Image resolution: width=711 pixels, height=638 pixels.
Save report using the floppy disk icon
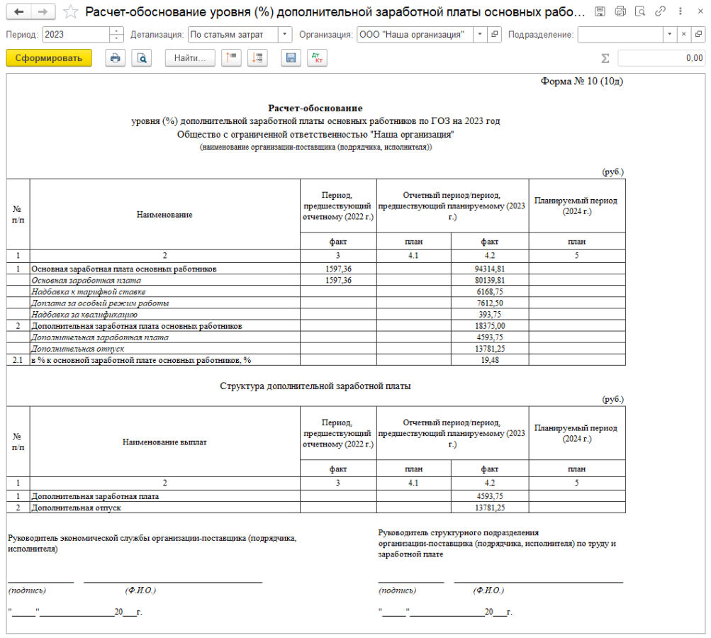click(289, 59)
